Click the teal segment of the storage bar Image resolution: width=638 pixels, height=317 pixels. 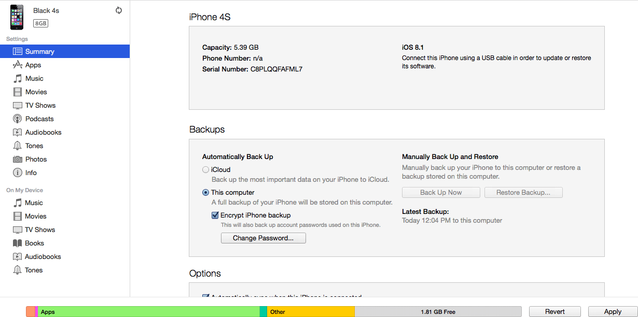[263, 312]
